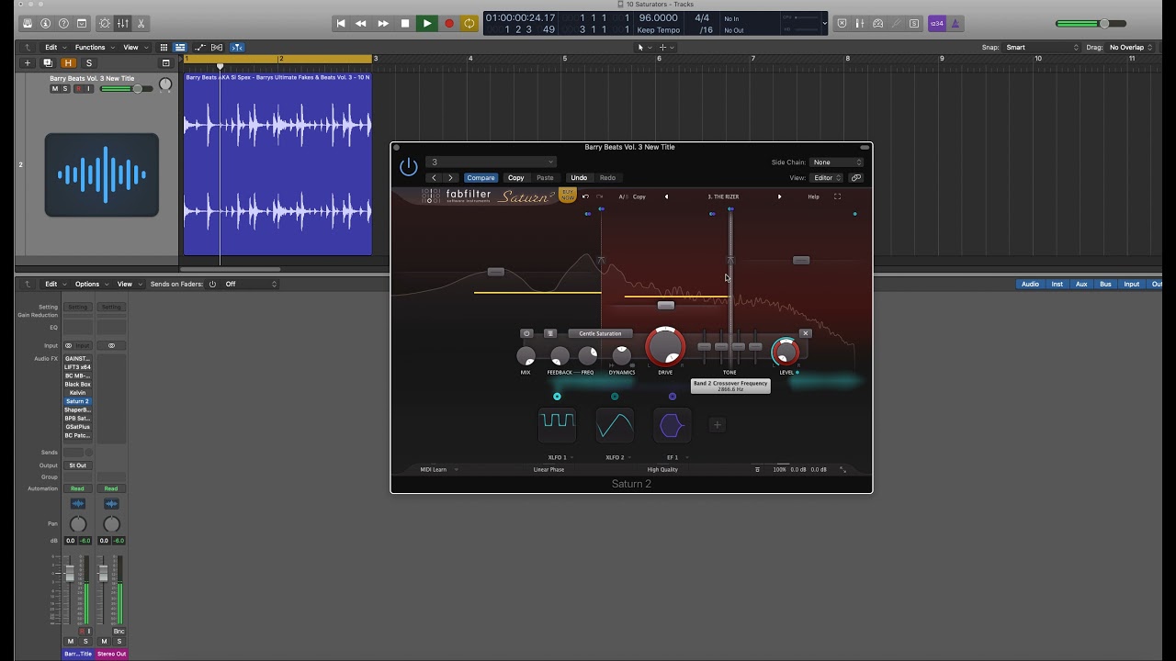Viewport: 1176px width, 661px height.
Task: Add a new track
Action: (x=28, y=63)
